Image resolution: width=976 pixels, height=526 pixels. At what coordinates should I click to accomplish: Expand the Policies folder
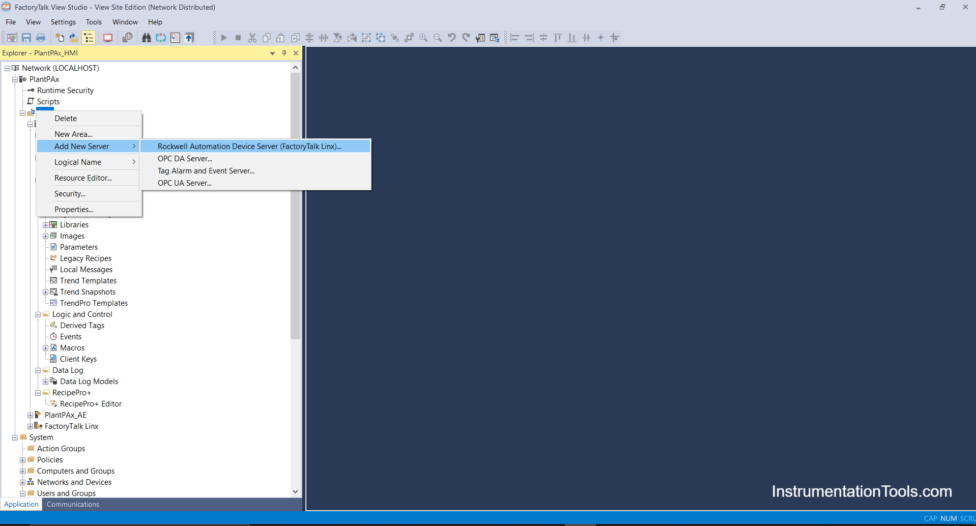click(22, 460)
